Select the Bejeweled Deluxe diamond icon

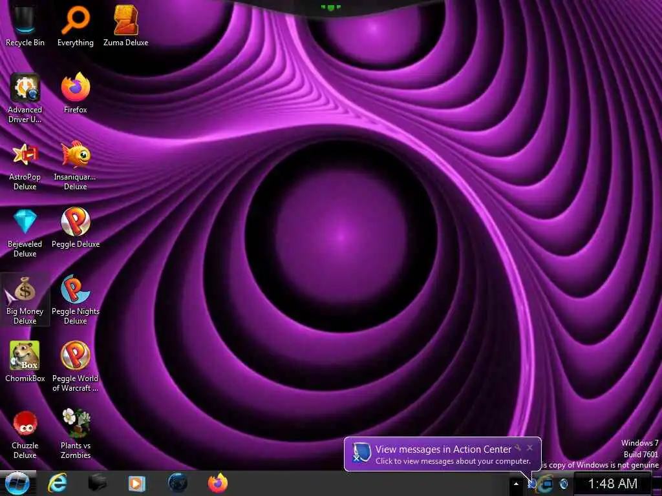[25, 233]
